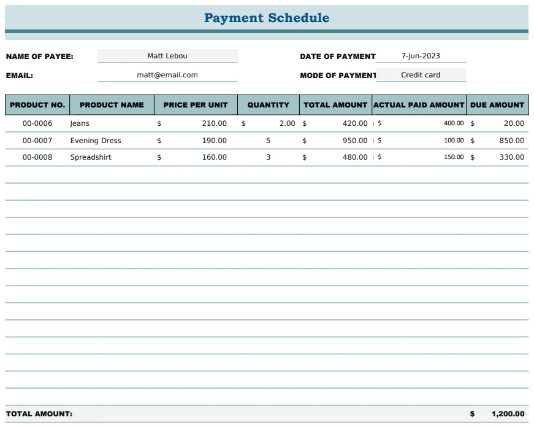Select the TOTAL AMOUNT column header
This screenshot has width=534, height=428.
(335, 105)
